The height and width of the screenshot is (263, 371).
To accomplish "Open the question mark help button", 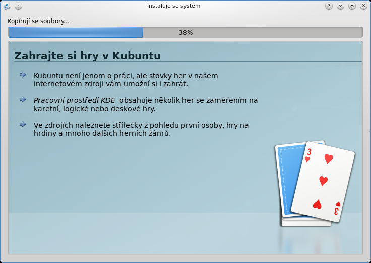I will point(329,6).
